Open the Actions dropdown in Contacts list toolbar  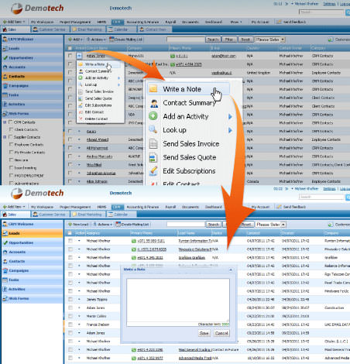[96, 39]
